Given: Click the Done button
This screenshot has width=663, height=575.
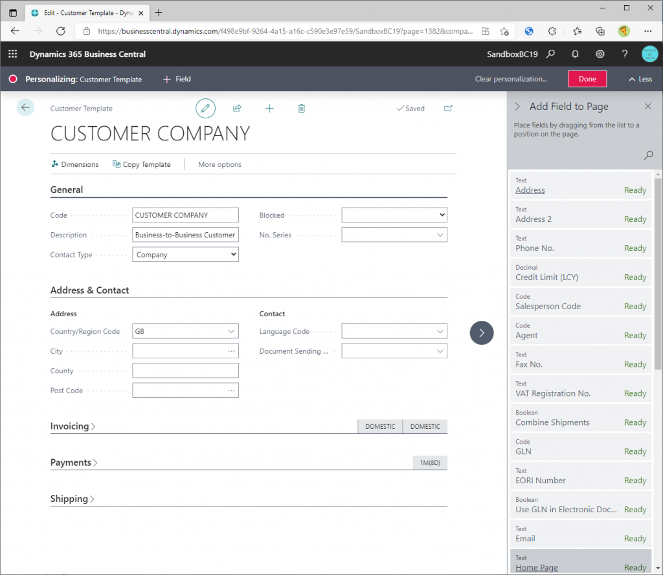Looking at the screenshot, I should tap(587, 79).
